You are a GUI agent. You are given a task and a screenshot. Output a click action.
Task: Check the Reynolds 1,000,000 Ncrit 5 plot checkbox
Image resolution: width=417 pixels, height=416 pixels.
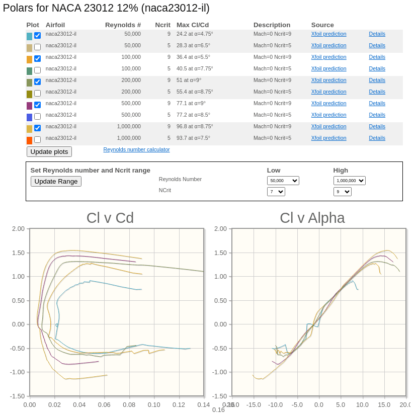(x=37, y=140)
